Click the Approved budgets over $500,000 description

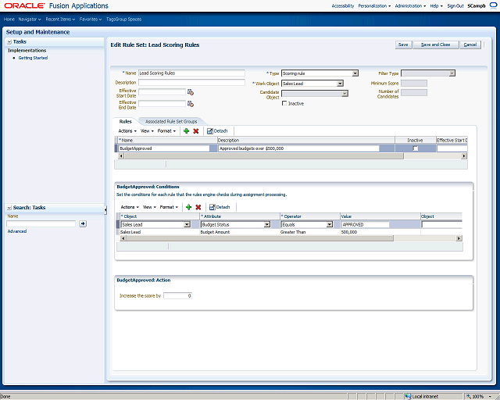click(x=298, y=148)
